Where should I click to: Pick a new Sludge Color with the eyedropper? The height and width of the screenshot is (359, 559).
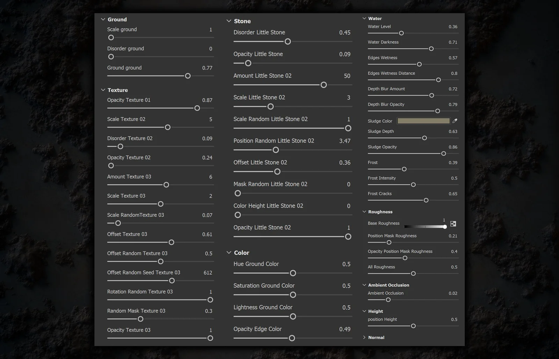pos(455,120)
